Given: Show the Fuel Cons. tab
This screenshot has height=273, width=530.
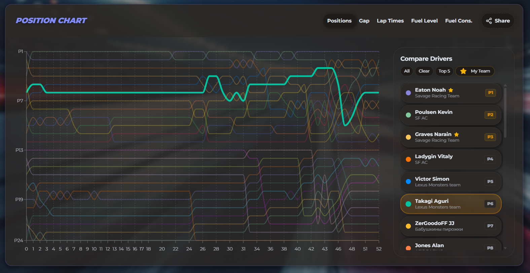Looking at the screenshot, I should pos(459,21).
